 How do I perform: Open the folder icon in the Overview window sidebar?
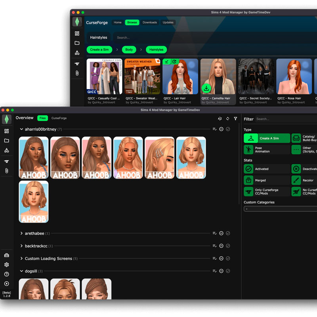pos(6,140)
